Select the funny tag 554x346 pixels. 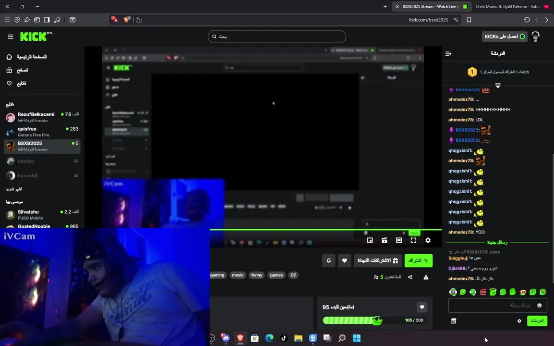pyautogui.click(x=256, y=275)
